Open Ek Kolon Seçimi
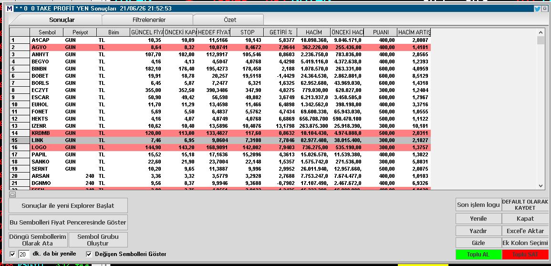The width and height of the screenshot is (551, 266). [x=525, y=243]
